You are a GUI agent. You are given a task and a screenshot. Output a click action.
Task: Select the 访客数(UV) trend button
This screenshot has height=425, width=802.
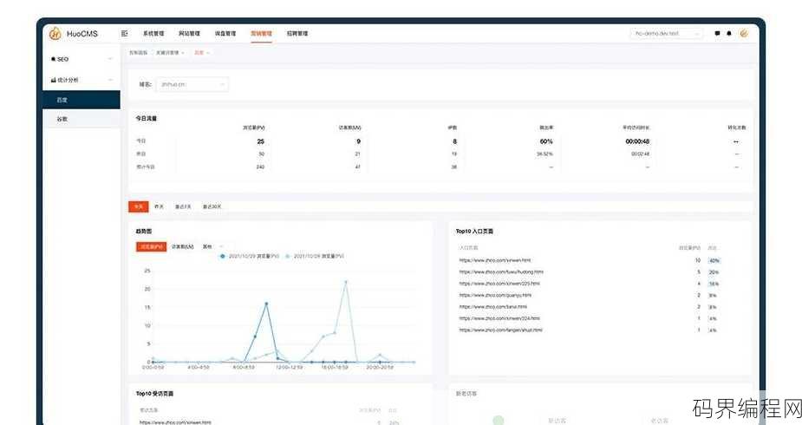tap(183, 246)
